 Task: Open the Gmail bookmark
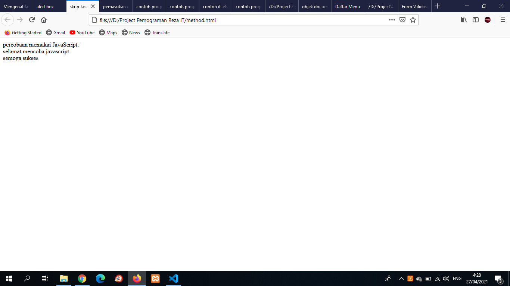[56, 33]
